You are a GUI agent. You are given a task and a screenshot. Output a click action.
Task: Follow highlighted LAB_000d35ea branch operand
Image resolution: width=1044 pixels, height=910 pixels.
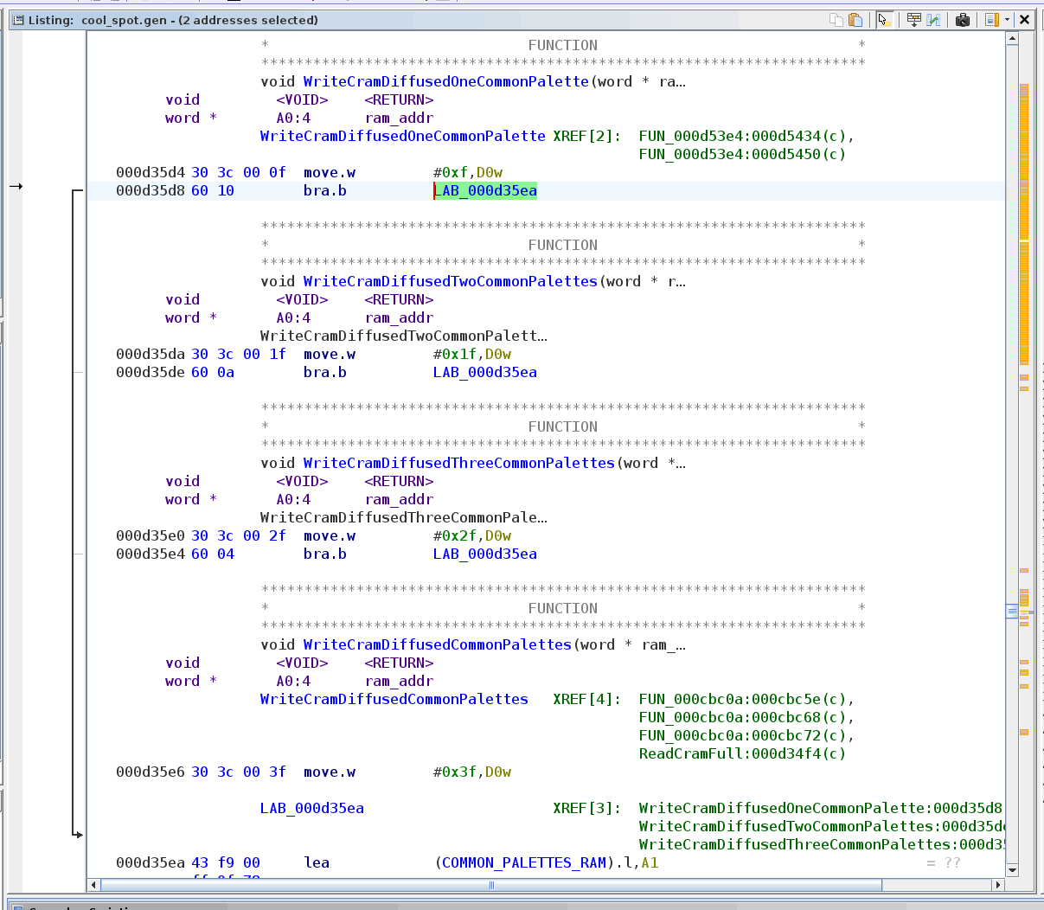click(x=485, y=191)
